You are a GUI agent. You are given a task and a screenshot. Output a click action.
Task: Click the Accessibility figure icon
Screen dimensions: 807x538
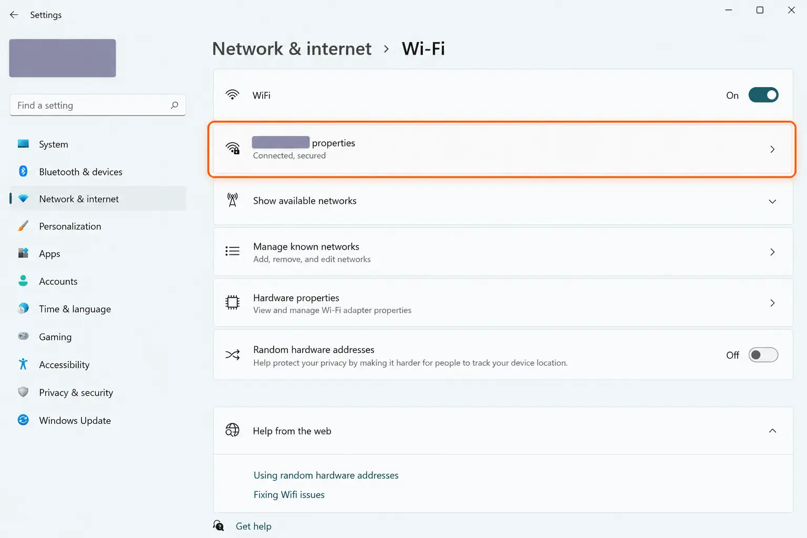(23, 364)
